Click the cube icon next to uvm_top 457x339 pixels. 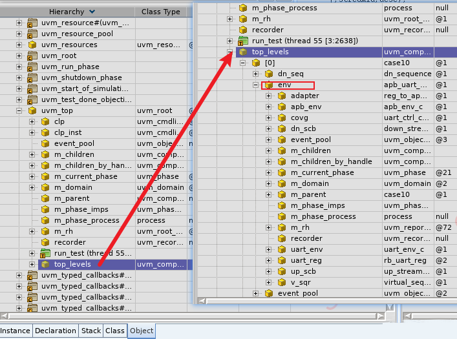[32, 111]
